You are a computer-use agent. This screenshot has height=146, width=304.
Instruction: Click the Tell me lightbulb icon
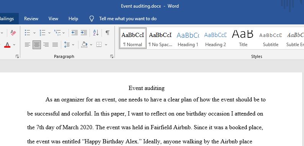tap(92, 19)
